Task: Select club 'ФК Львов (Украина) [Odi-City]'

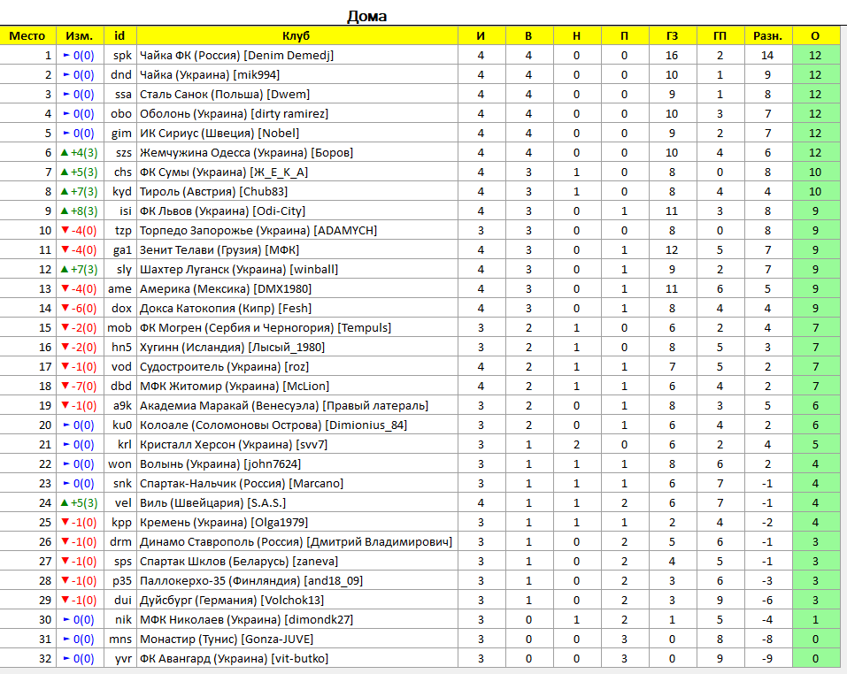Action: coord(222,211)
